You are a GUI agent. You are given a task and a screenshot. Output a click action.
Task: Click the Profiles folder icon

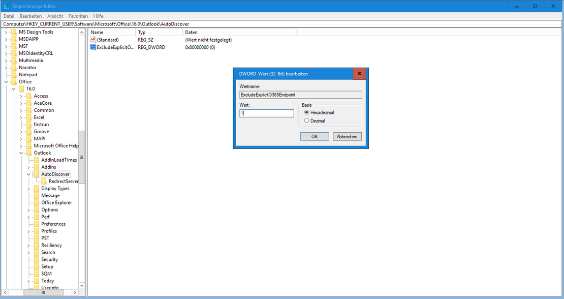pos(36,231)
